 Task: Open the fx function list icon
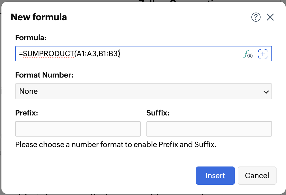point(248,54)
